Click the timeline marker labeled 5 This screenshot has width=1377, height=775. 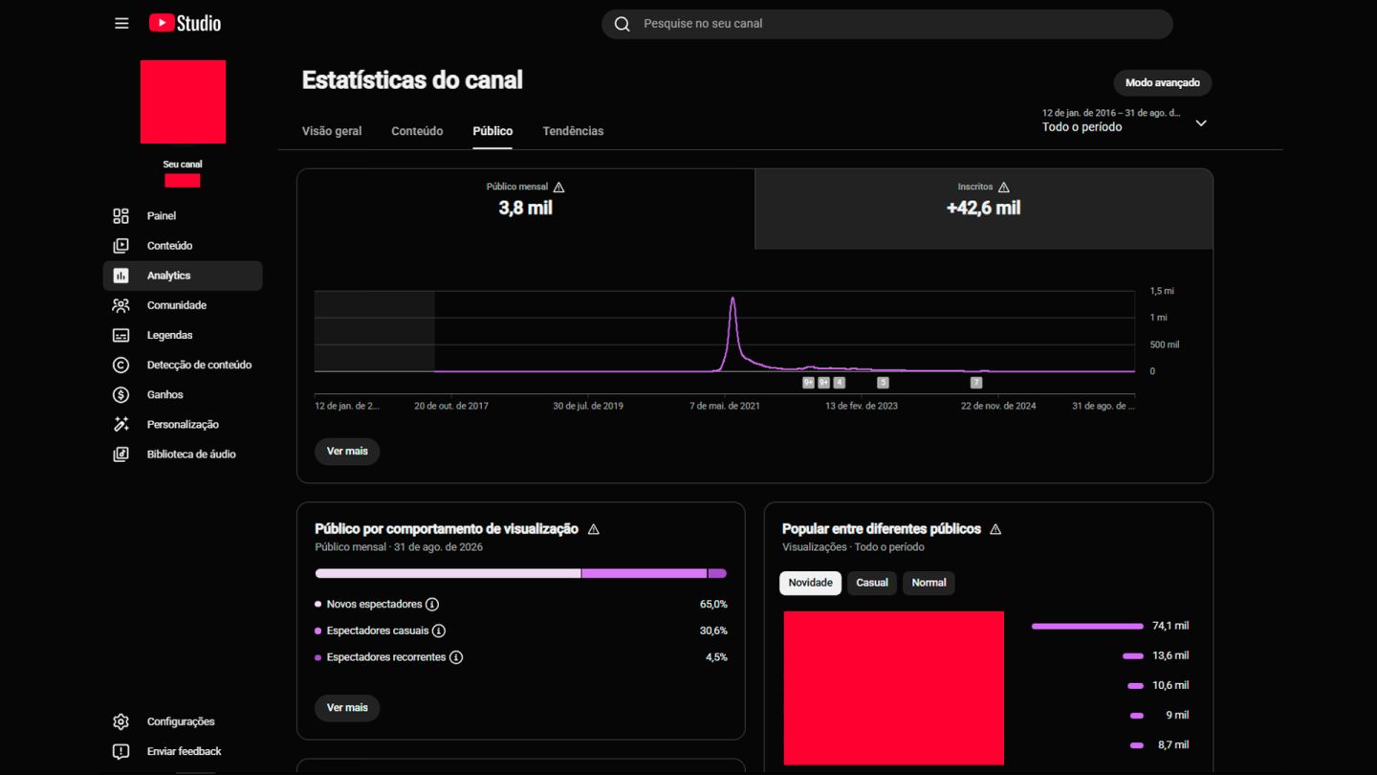pyautogui.click(x=883, y=383)
